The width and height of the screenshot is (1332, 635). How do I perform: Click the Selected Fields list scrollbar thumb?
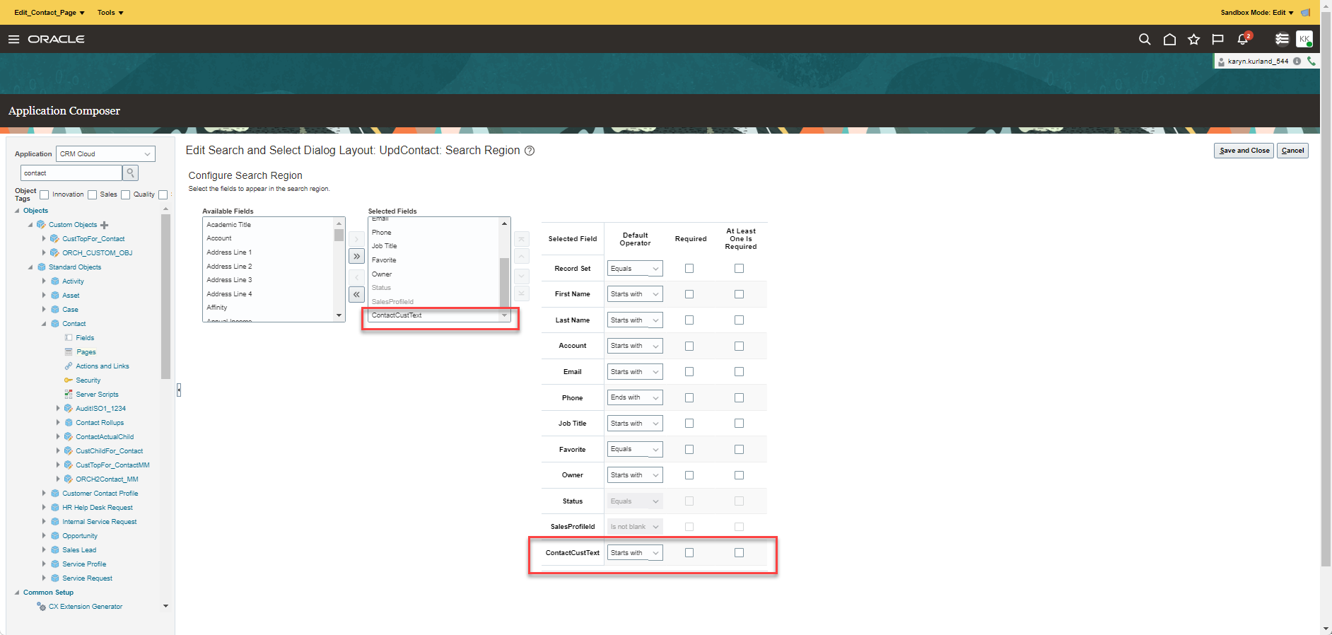click(504, 283)
